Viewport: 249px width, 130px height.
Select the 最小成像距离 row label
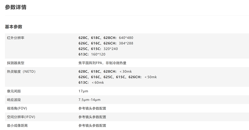(17, 126)
